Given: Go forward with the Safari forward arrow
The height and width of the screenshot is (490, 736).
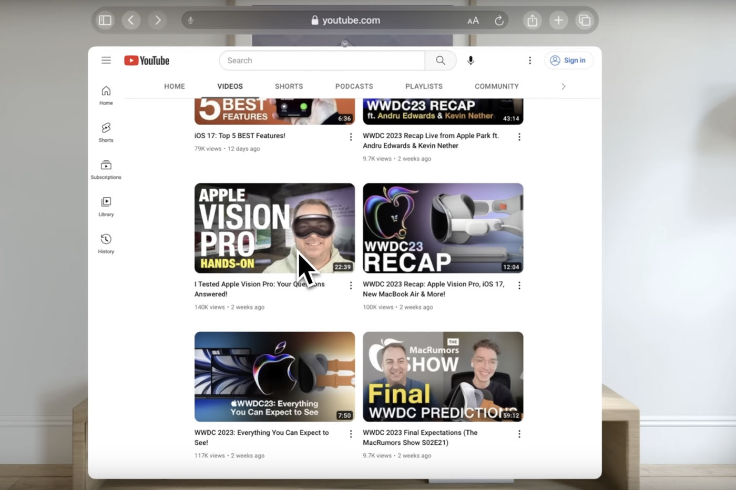Looking at the screenshot, I should click(x=157, y=21).
